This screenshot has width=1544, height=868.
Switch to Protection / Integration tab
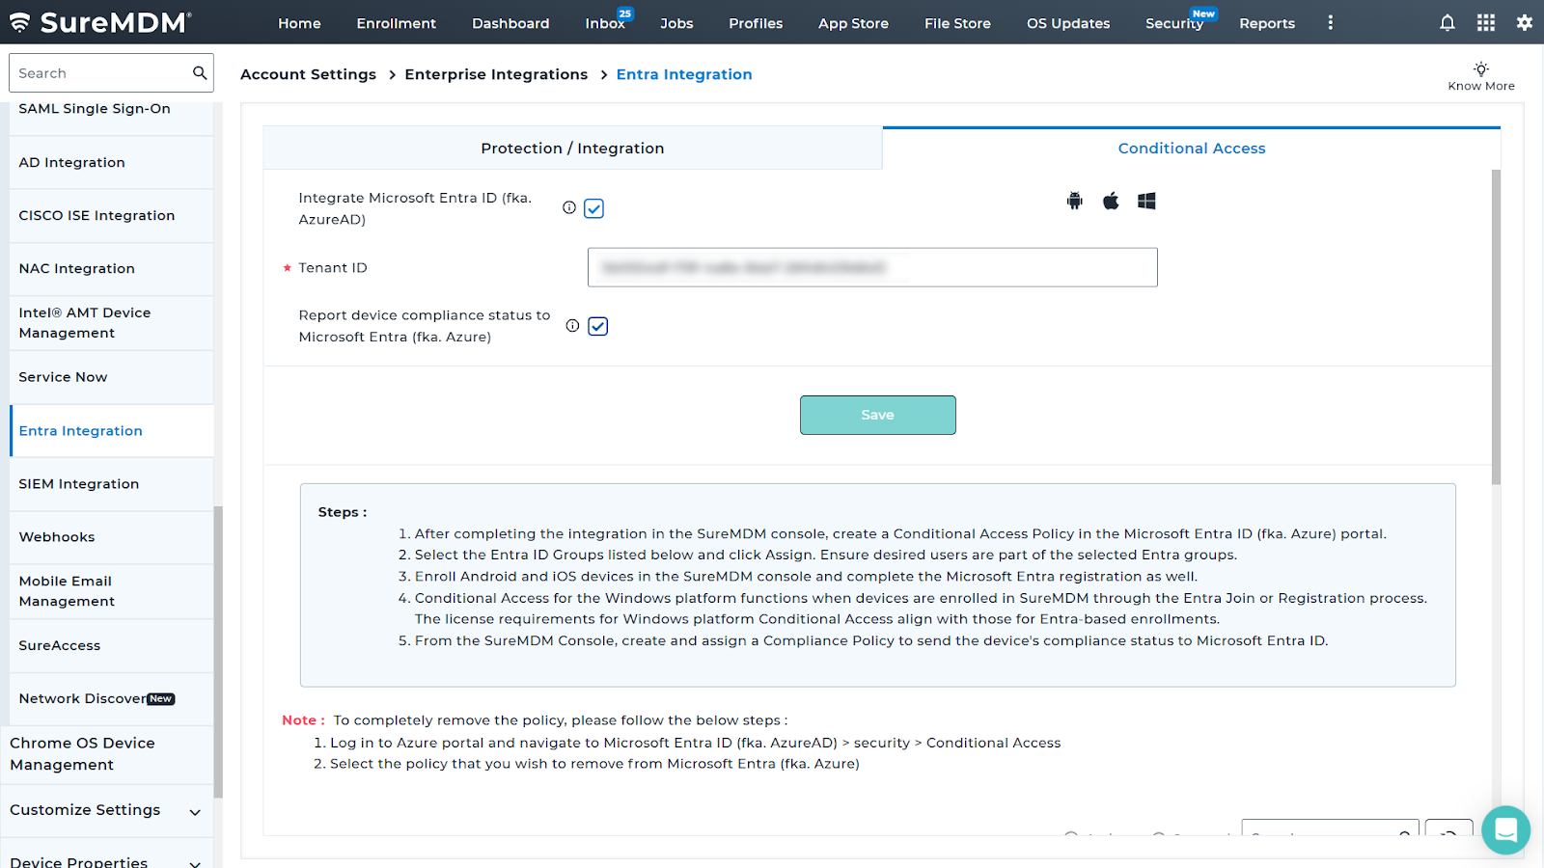(572, 148)
